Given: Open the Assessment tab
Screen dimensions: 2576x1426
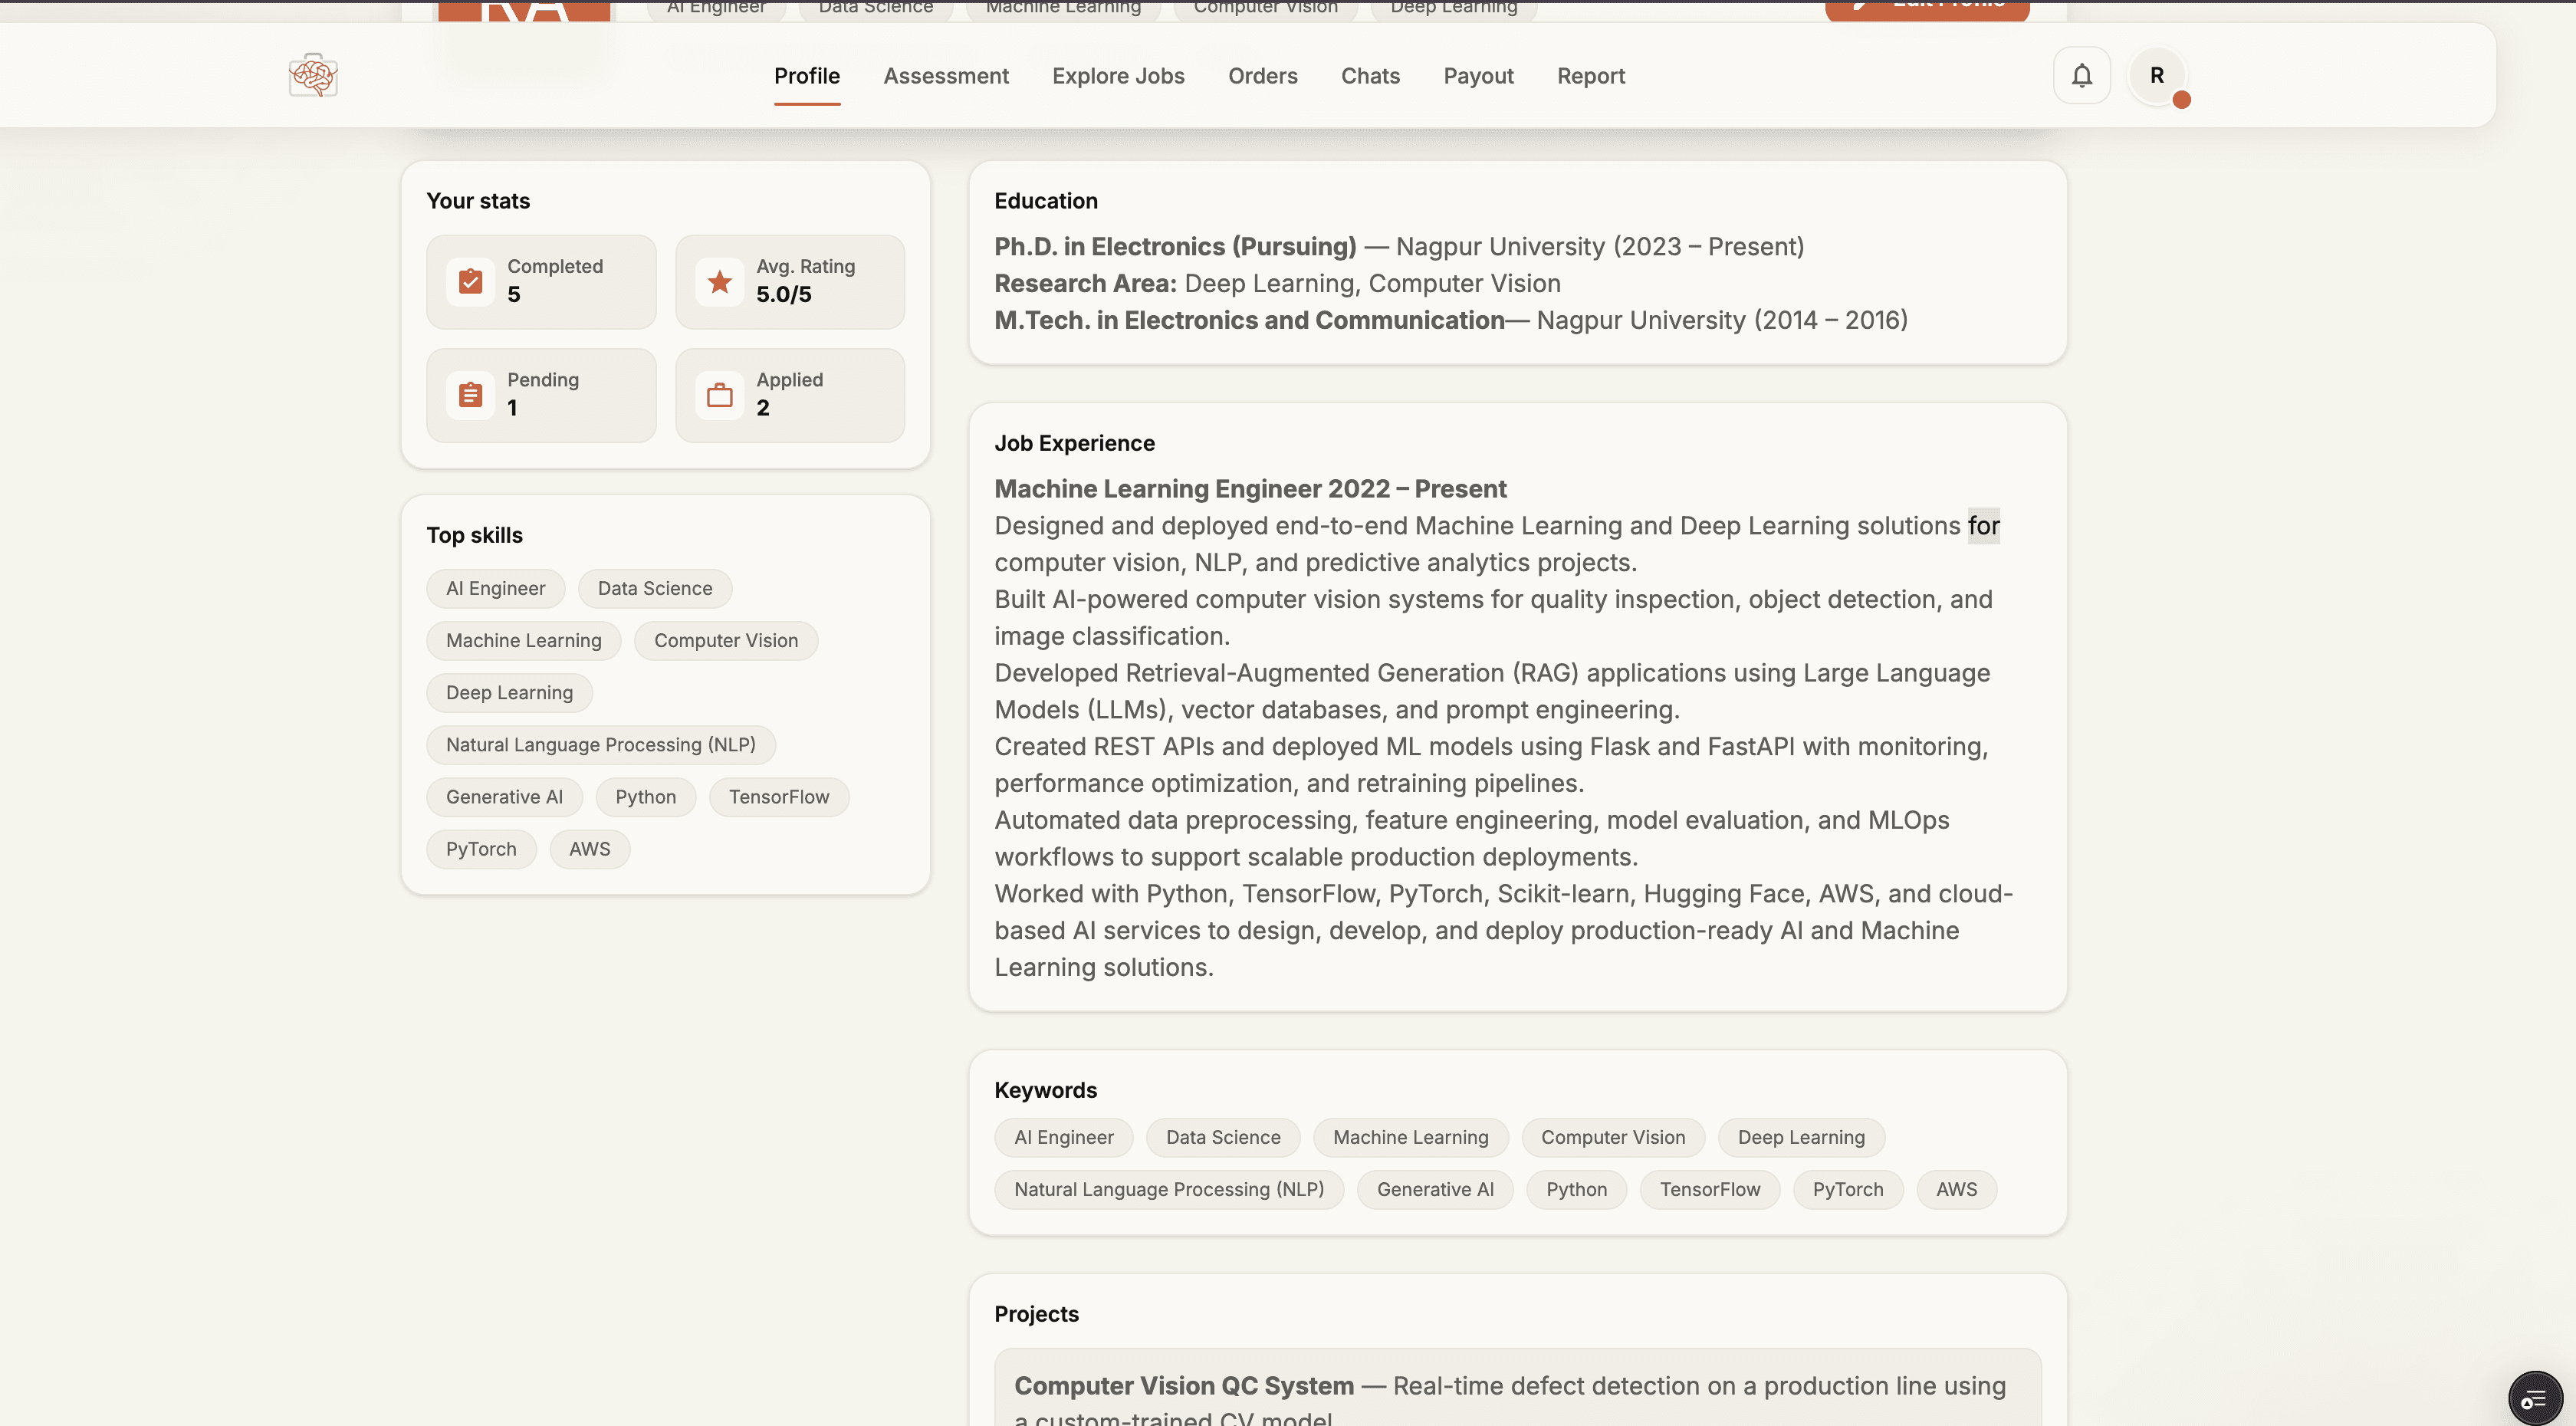Looking at the screenshot, I should tap(946, 76).
